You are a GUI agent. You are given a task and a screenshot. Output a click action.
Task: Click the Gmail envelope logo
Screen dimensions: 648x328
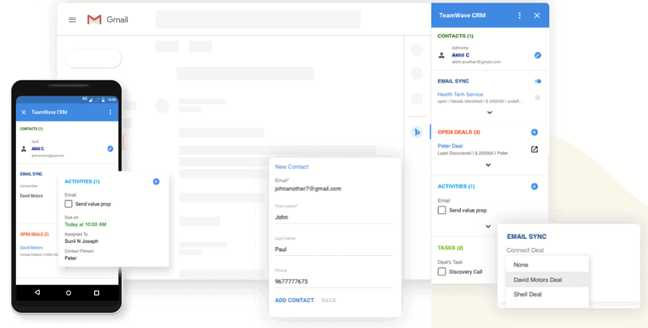click(x=94, y=19)
